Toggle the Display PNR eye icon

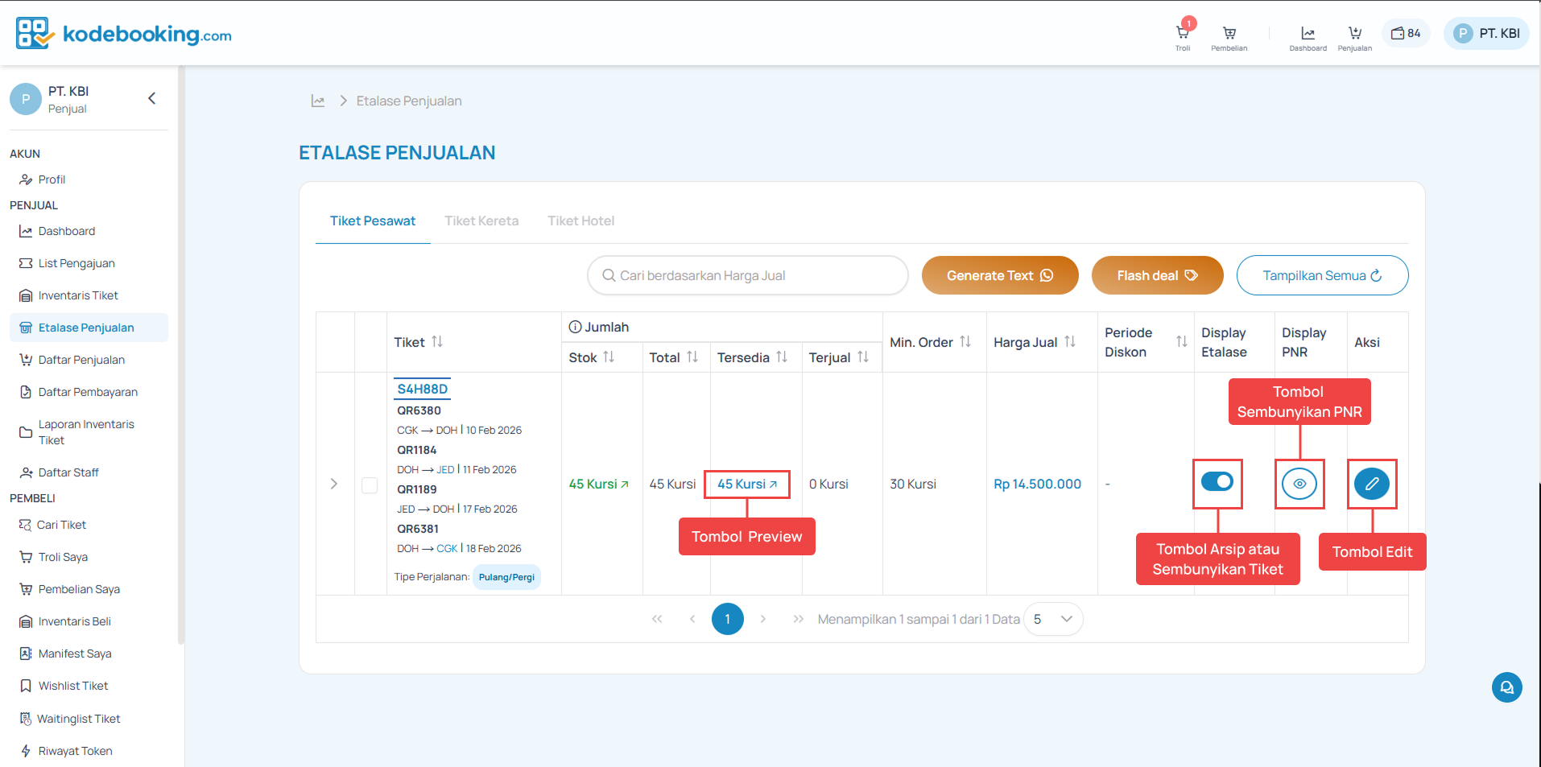(1299, 484)
